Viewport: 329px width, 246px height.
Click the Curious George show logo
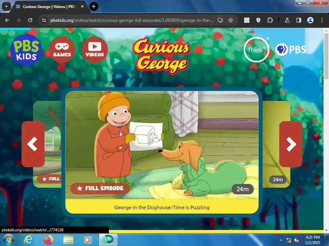(161, 56)
